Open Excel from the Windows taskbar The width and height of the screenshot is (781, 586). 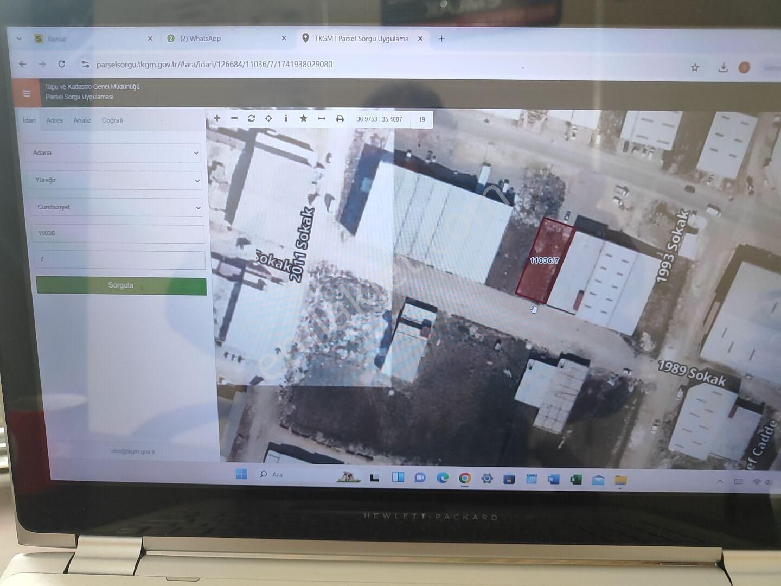tap(575, 479)
